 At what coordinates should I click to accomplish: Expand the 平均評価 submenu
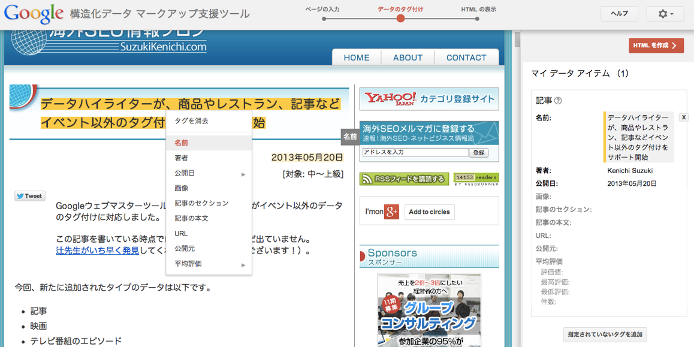209,264
